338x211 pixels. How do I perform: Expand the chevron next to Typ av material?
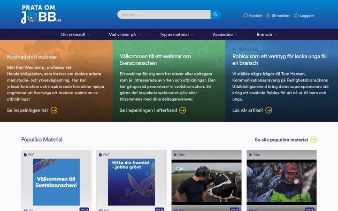pos(192,35)
